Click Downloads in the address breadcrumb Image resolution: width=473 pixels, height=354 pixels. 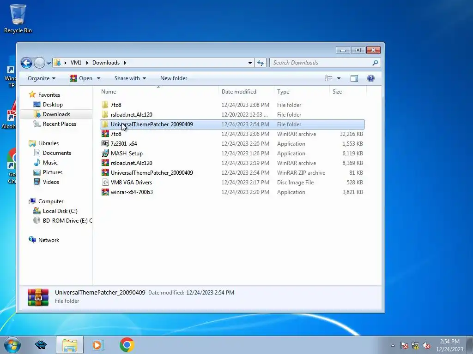coord(106,63)
